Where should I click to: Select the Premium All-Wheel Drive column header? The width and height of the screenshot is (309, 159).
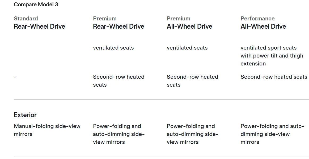[x=189, y=23]
